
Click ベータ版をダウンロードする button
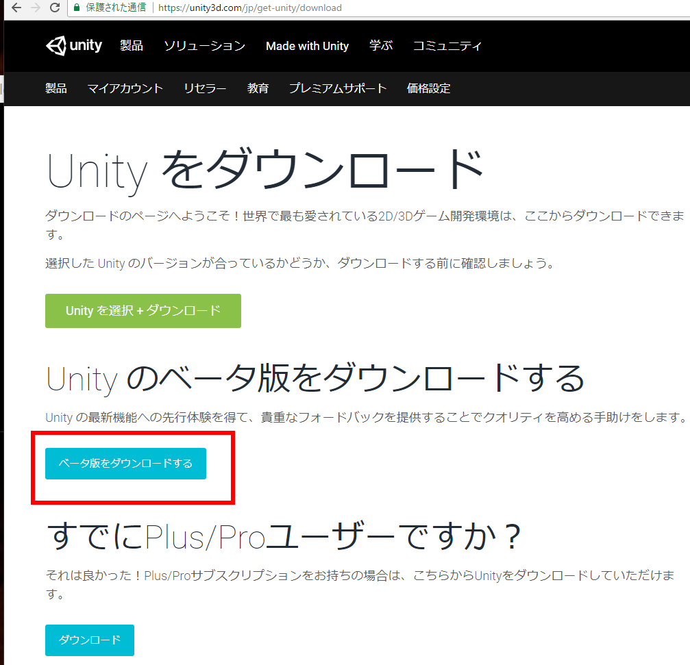pos(125,464)
